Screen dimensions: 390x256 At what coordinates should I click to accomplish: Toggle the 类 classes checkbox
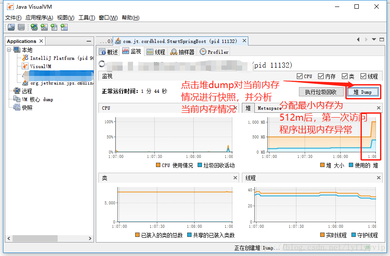point(344,76)
